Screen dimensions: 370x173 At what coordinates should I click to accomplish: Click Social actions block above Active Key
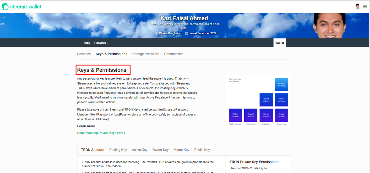[x=266, y=115]
